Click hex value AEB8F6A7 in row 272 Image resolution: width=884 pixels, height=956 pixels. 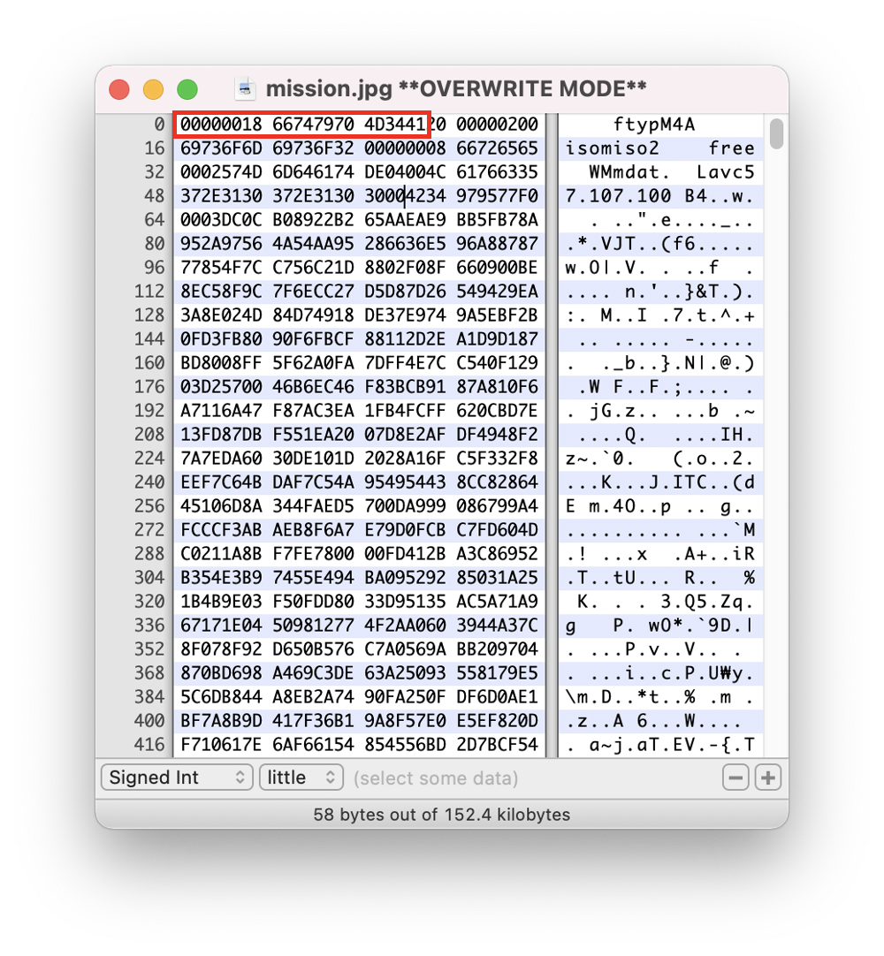313,529
